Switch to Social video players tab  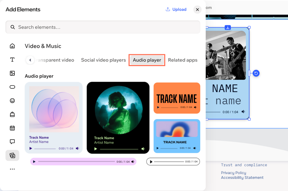104,60
